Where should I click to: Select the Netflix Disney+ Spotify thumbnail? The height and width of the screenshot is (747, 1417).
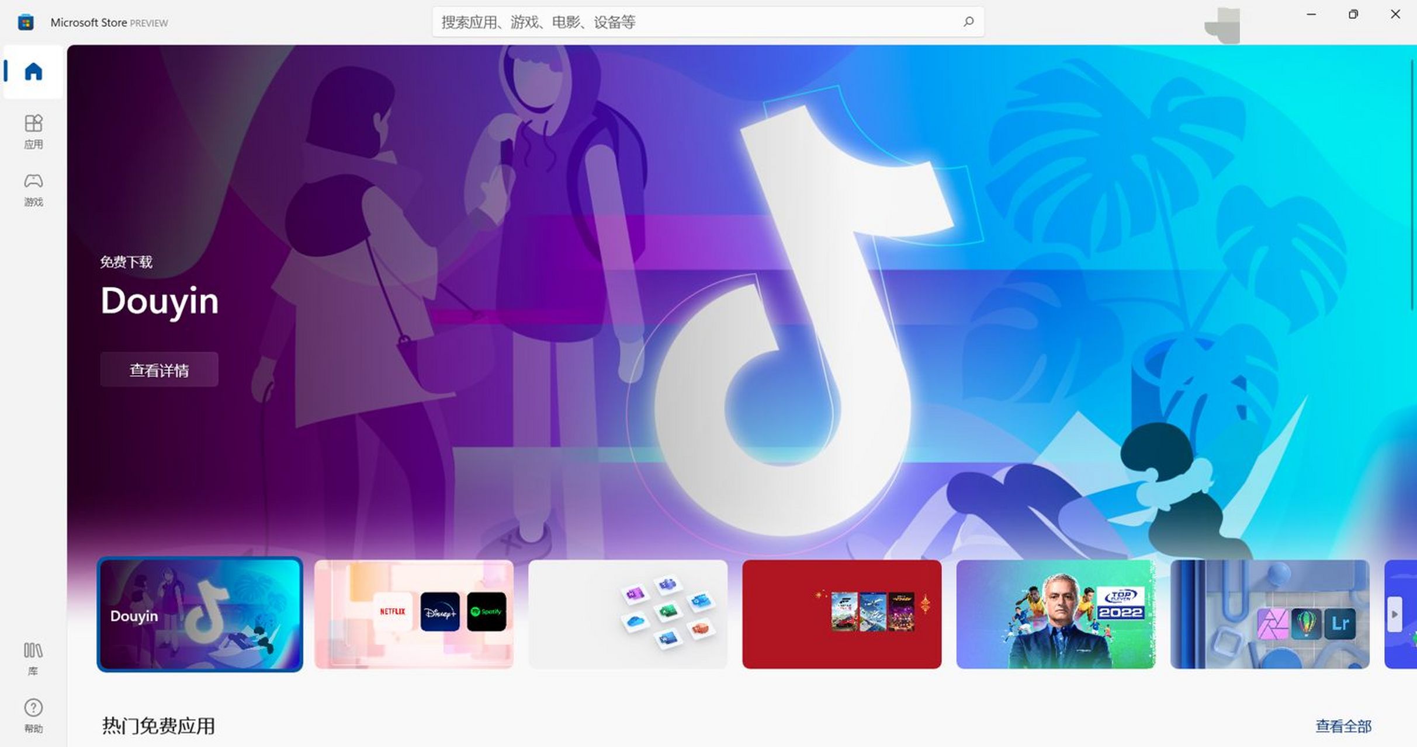(x=414, y=615)
